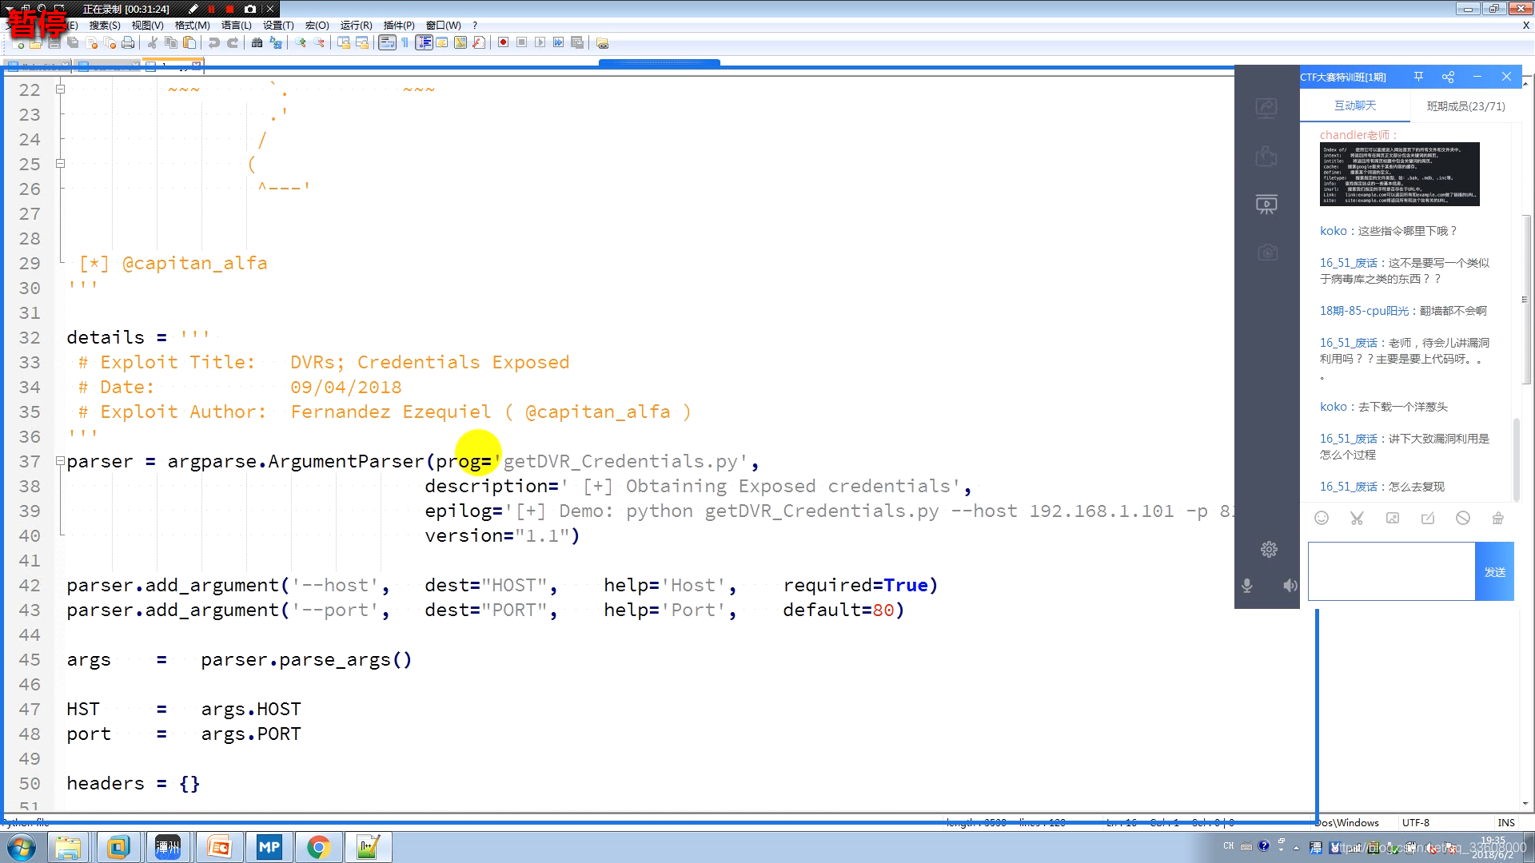Viewport: 1535px width, 863px height.
Task: Toggle word wrap in the toolbar
Action: pyautogui.click(x=387, y=42)
